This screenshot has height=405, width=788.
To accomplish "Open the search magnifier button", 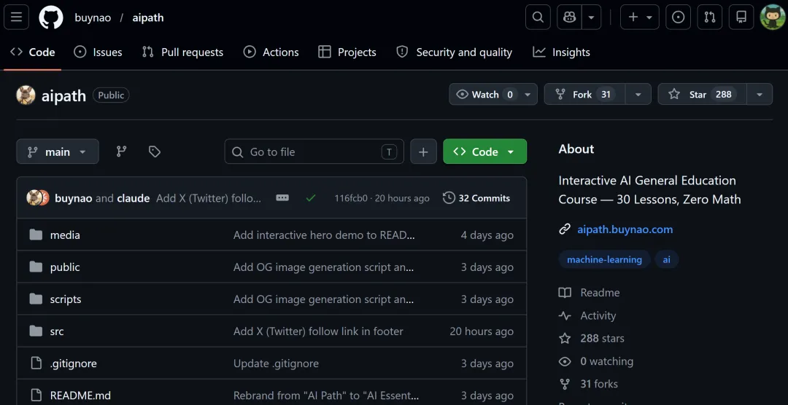I will tap(538, 17).
